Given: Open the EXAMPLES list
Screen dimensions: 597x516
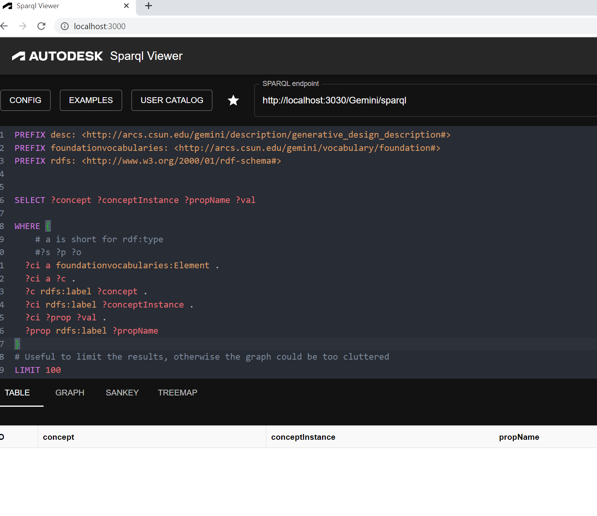Looking at the screenshot, I should (x=91, y=100).
